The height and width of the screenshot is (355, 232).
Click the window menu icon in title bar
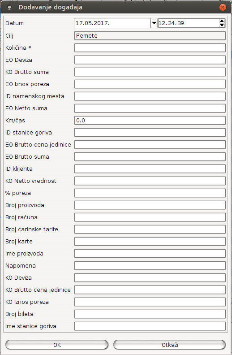point(9,8)
